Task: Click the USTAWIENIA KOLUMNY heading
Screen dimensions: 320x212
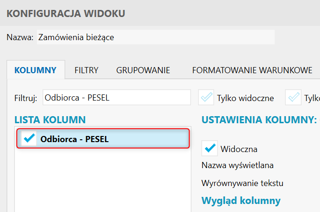Action: pos(259,120)
